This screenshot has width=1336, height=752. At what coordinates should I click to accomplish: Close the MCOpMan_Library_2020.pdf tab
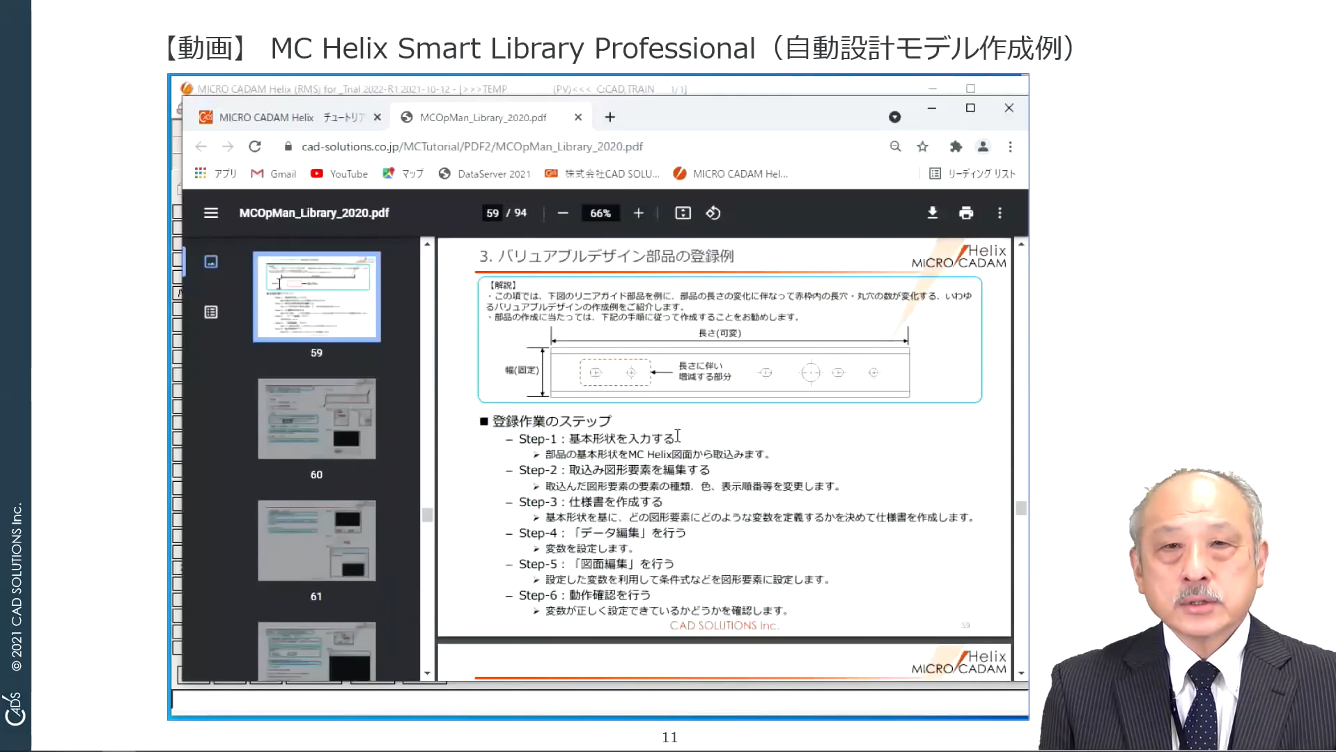(577, 117)
